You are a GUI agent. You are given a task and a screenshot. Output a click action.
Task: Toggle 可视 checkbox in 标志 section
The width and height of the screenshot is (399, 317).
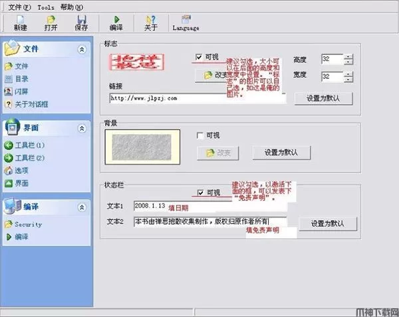(199, 57)
